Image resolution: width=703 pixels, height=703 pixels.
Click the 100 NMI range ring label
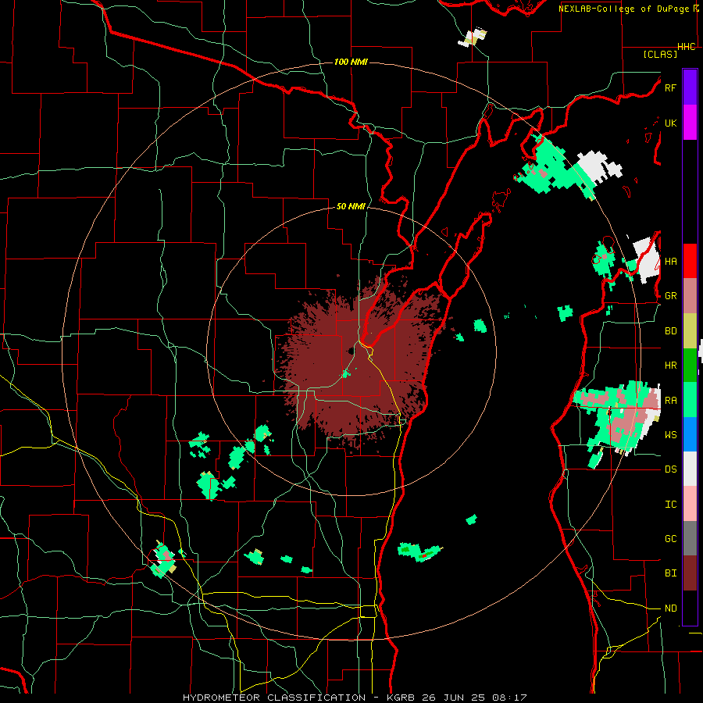[x=351, y=62]
